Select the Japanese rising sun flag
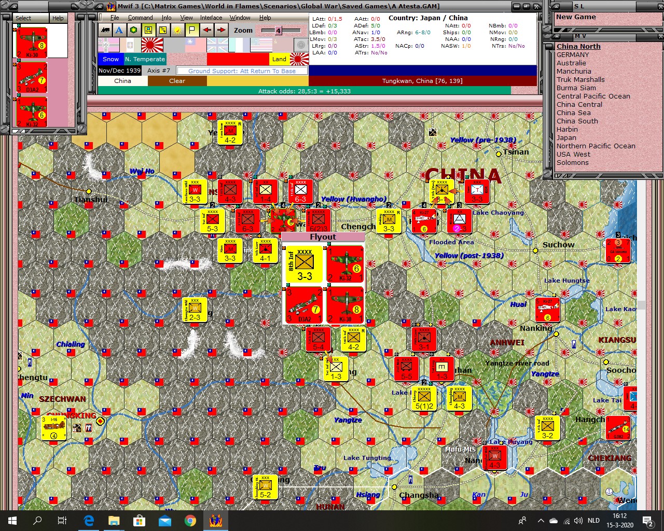 (152, 45)
